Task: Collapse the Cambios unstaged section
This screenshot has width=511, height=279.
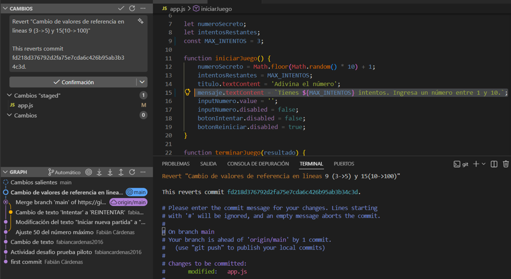Action: pos(9,115)
